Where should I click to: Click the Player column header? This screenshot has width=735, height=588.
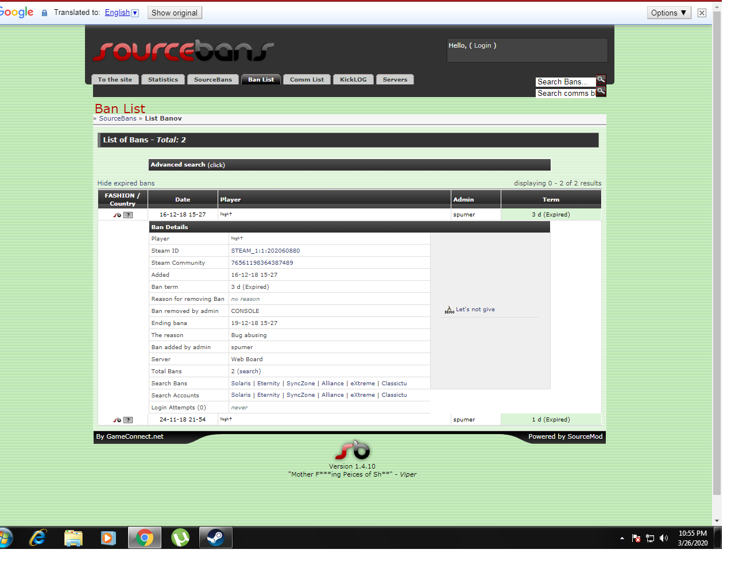point(334,200)
